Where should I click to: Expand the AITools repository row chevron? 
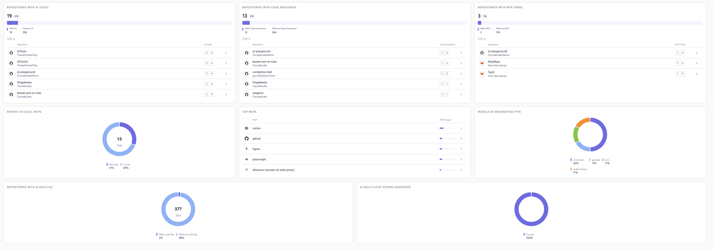pos(226,53)
